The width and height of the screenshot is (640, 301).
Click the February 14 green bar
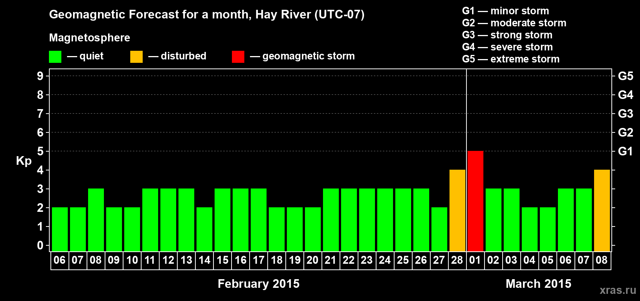(x=204, y=229)
